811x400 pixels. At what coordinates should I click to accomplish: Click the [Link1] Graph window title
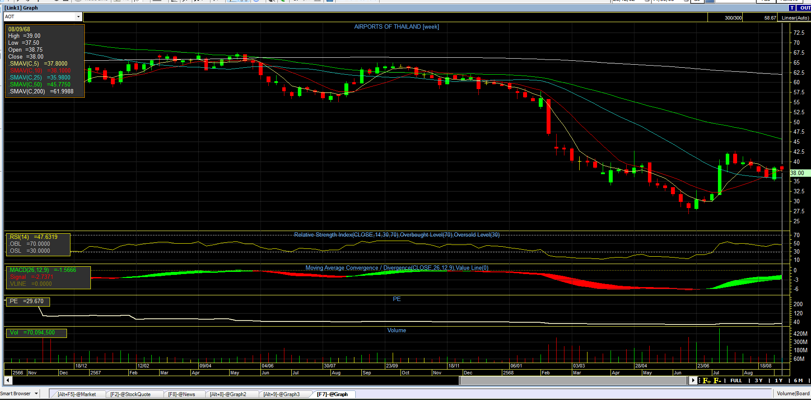(21, 8)
